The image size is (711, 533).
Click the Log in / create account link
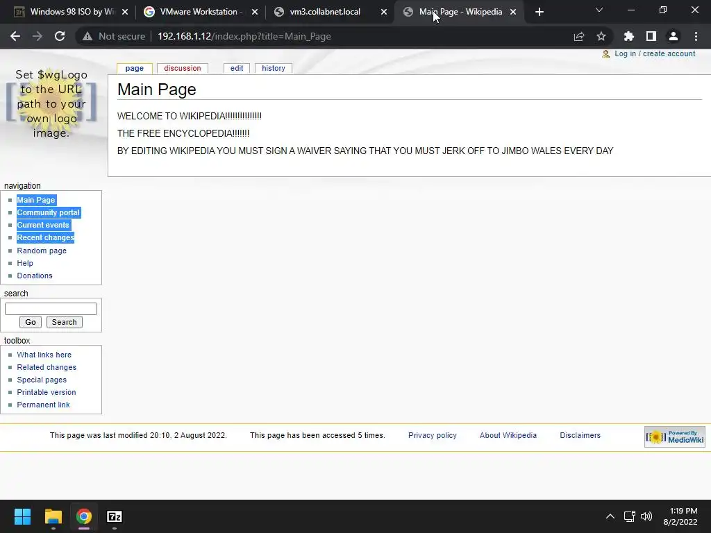655,53
